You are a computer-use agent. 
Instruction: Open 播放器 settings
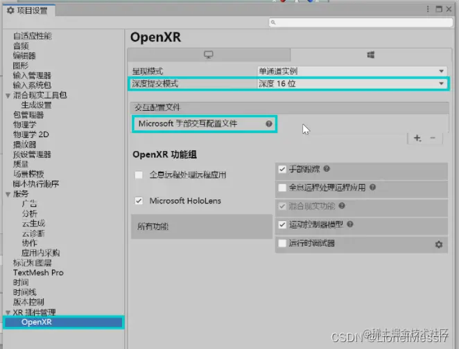click(x=24, y=145)
